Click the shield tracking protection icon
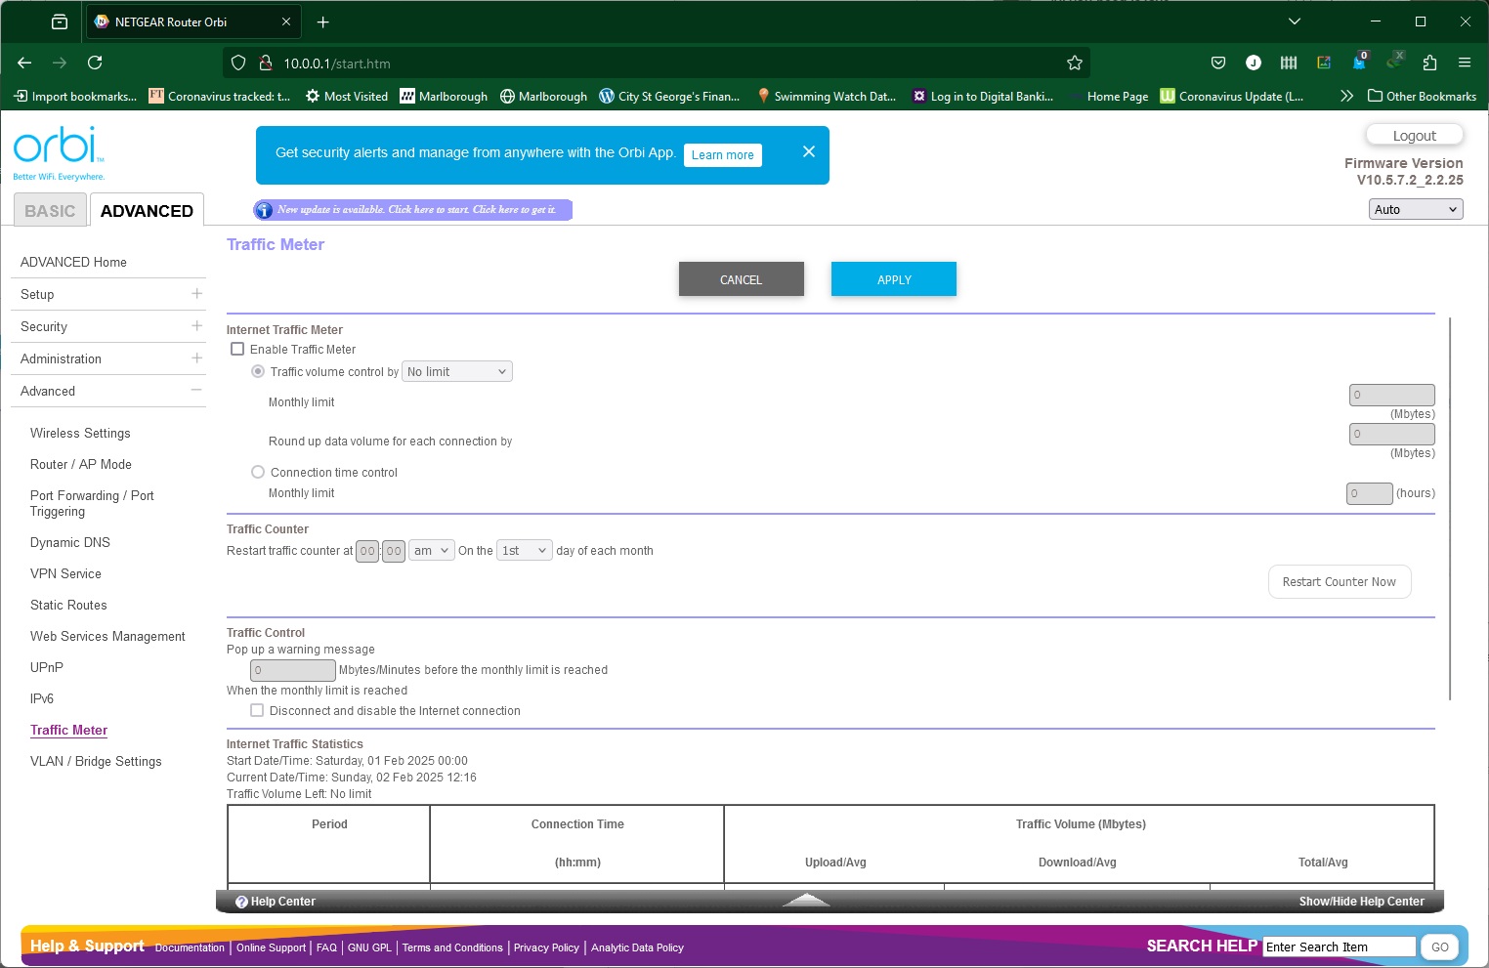 238,63
